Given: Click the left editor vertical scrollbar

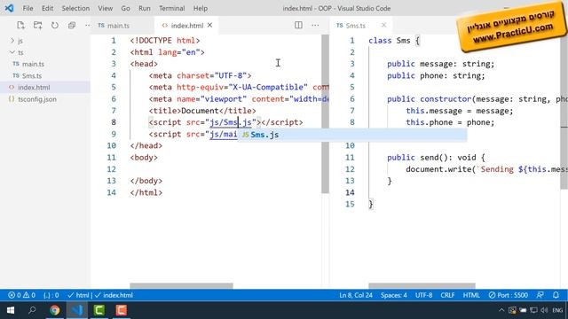Looking at the screenshot, I should pyautogui.click(x=325, y=114).
